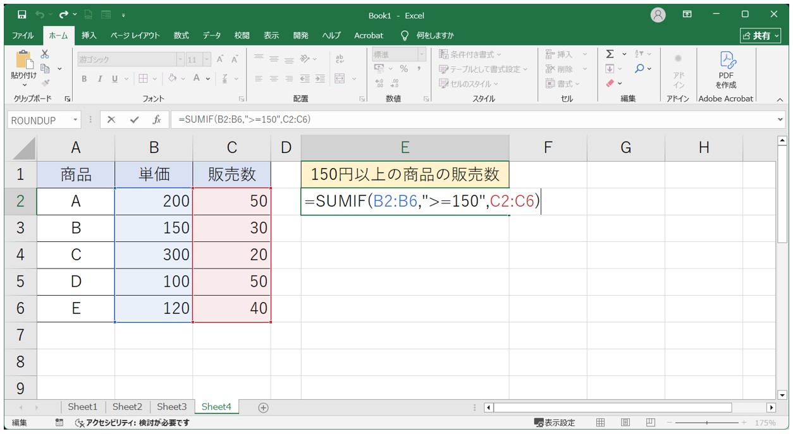Open the File (ファイル) tab
Image resolution: width=793 pixels, height=434 pixels.
coord(23,35)
